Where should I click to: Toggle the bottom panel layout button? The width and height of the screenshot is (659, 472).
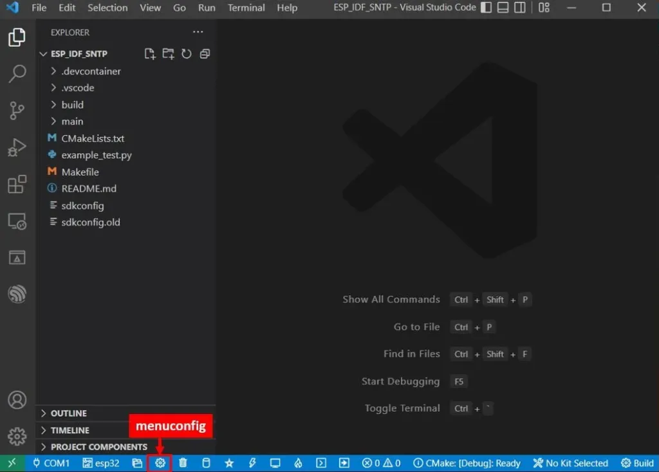pyautogui.click(x=503, y=8)
